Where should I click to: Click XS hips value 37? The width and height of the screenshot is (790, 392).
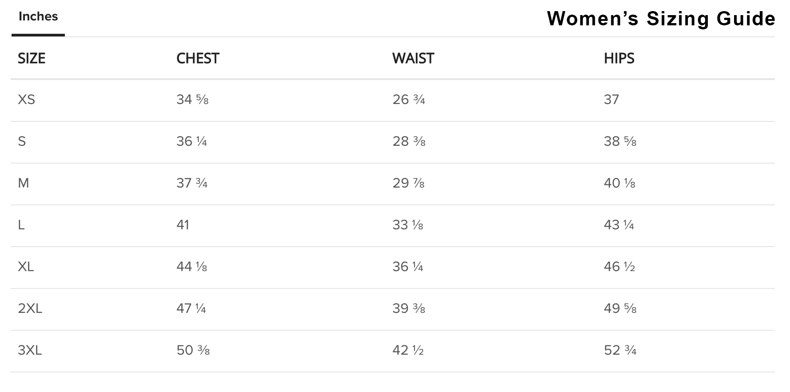coord(611,100)
